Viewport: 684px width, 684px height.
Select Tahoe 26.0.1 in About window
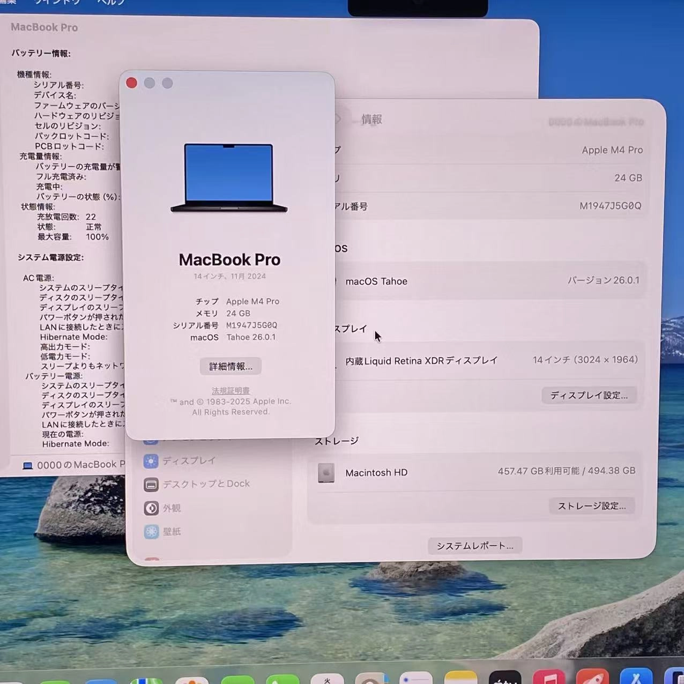tap(251, 337)
